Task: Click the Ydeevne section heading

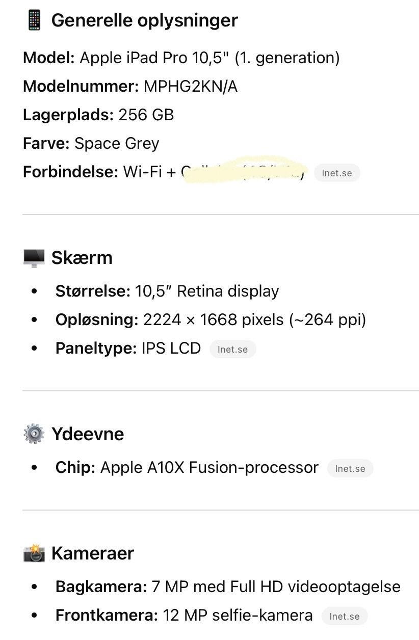Action: point(88,434)
